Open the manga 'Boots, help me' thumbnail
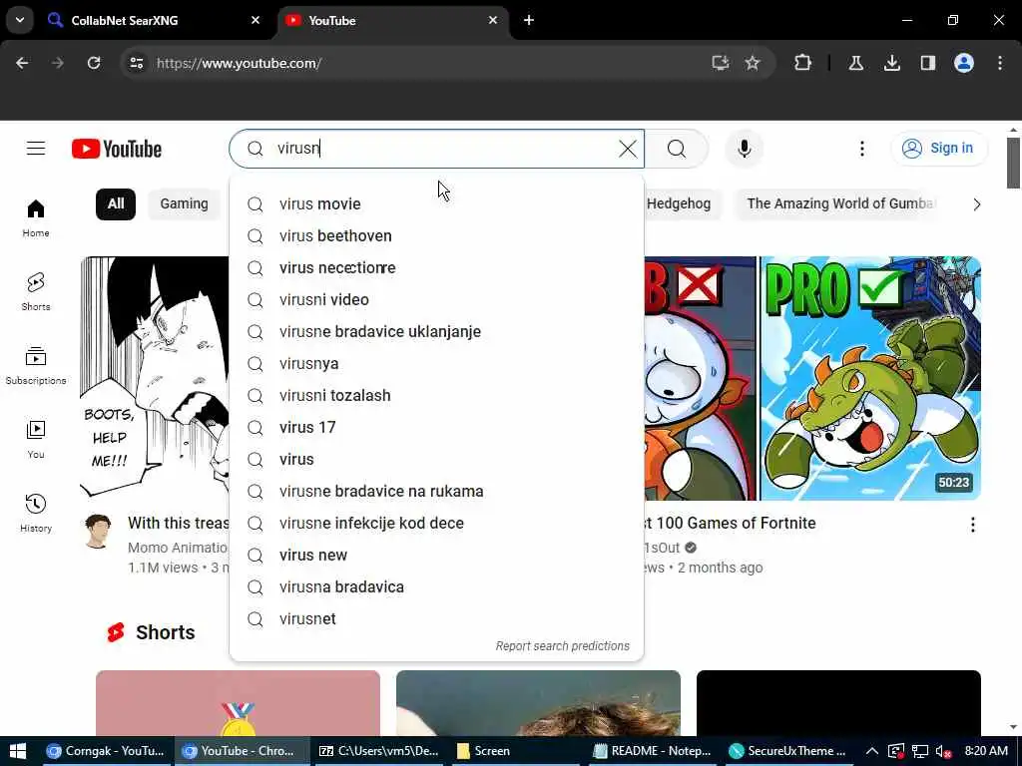 pos(155,378)
